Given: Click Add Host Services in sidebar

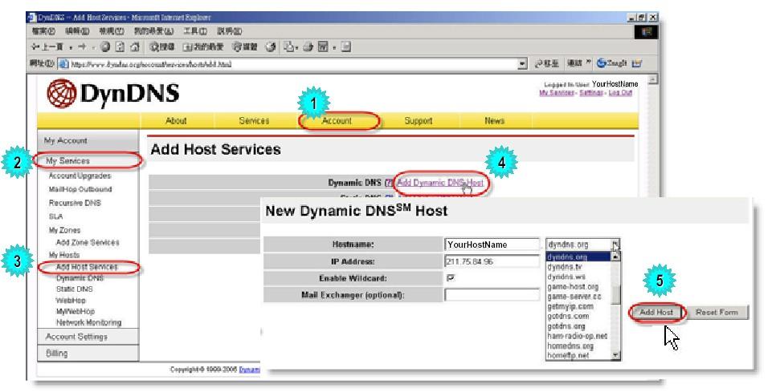Looking at the screenshot, I should point(87,267).
